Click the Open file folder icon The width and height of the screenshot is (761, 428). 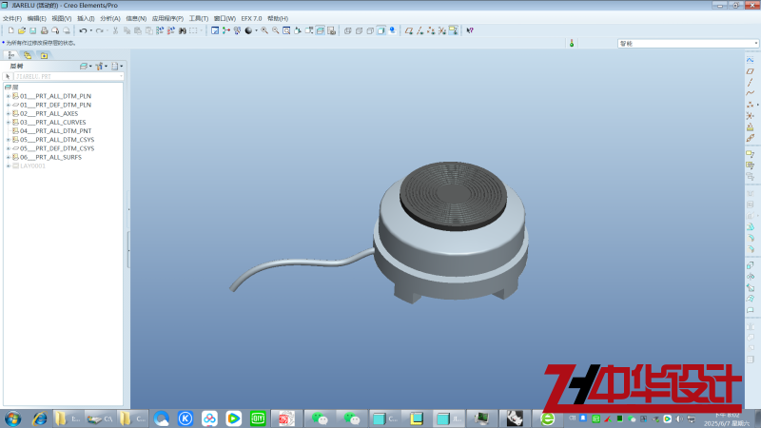click(x=22, y=30)
